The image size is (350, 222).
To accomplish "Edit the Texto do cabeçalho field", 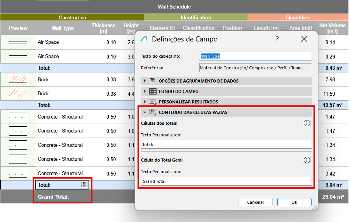I will click(255, 56).
